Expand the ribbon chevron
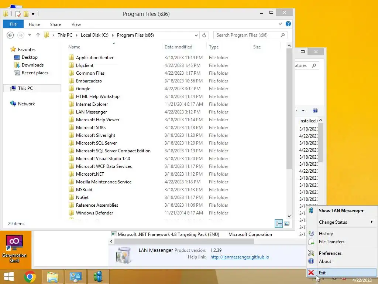 tap(280, 24)
